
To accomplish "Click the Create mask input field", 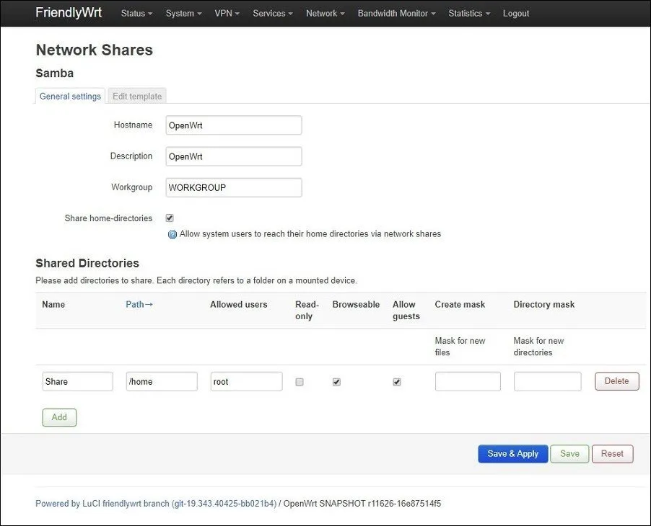I will pos(467,381).
